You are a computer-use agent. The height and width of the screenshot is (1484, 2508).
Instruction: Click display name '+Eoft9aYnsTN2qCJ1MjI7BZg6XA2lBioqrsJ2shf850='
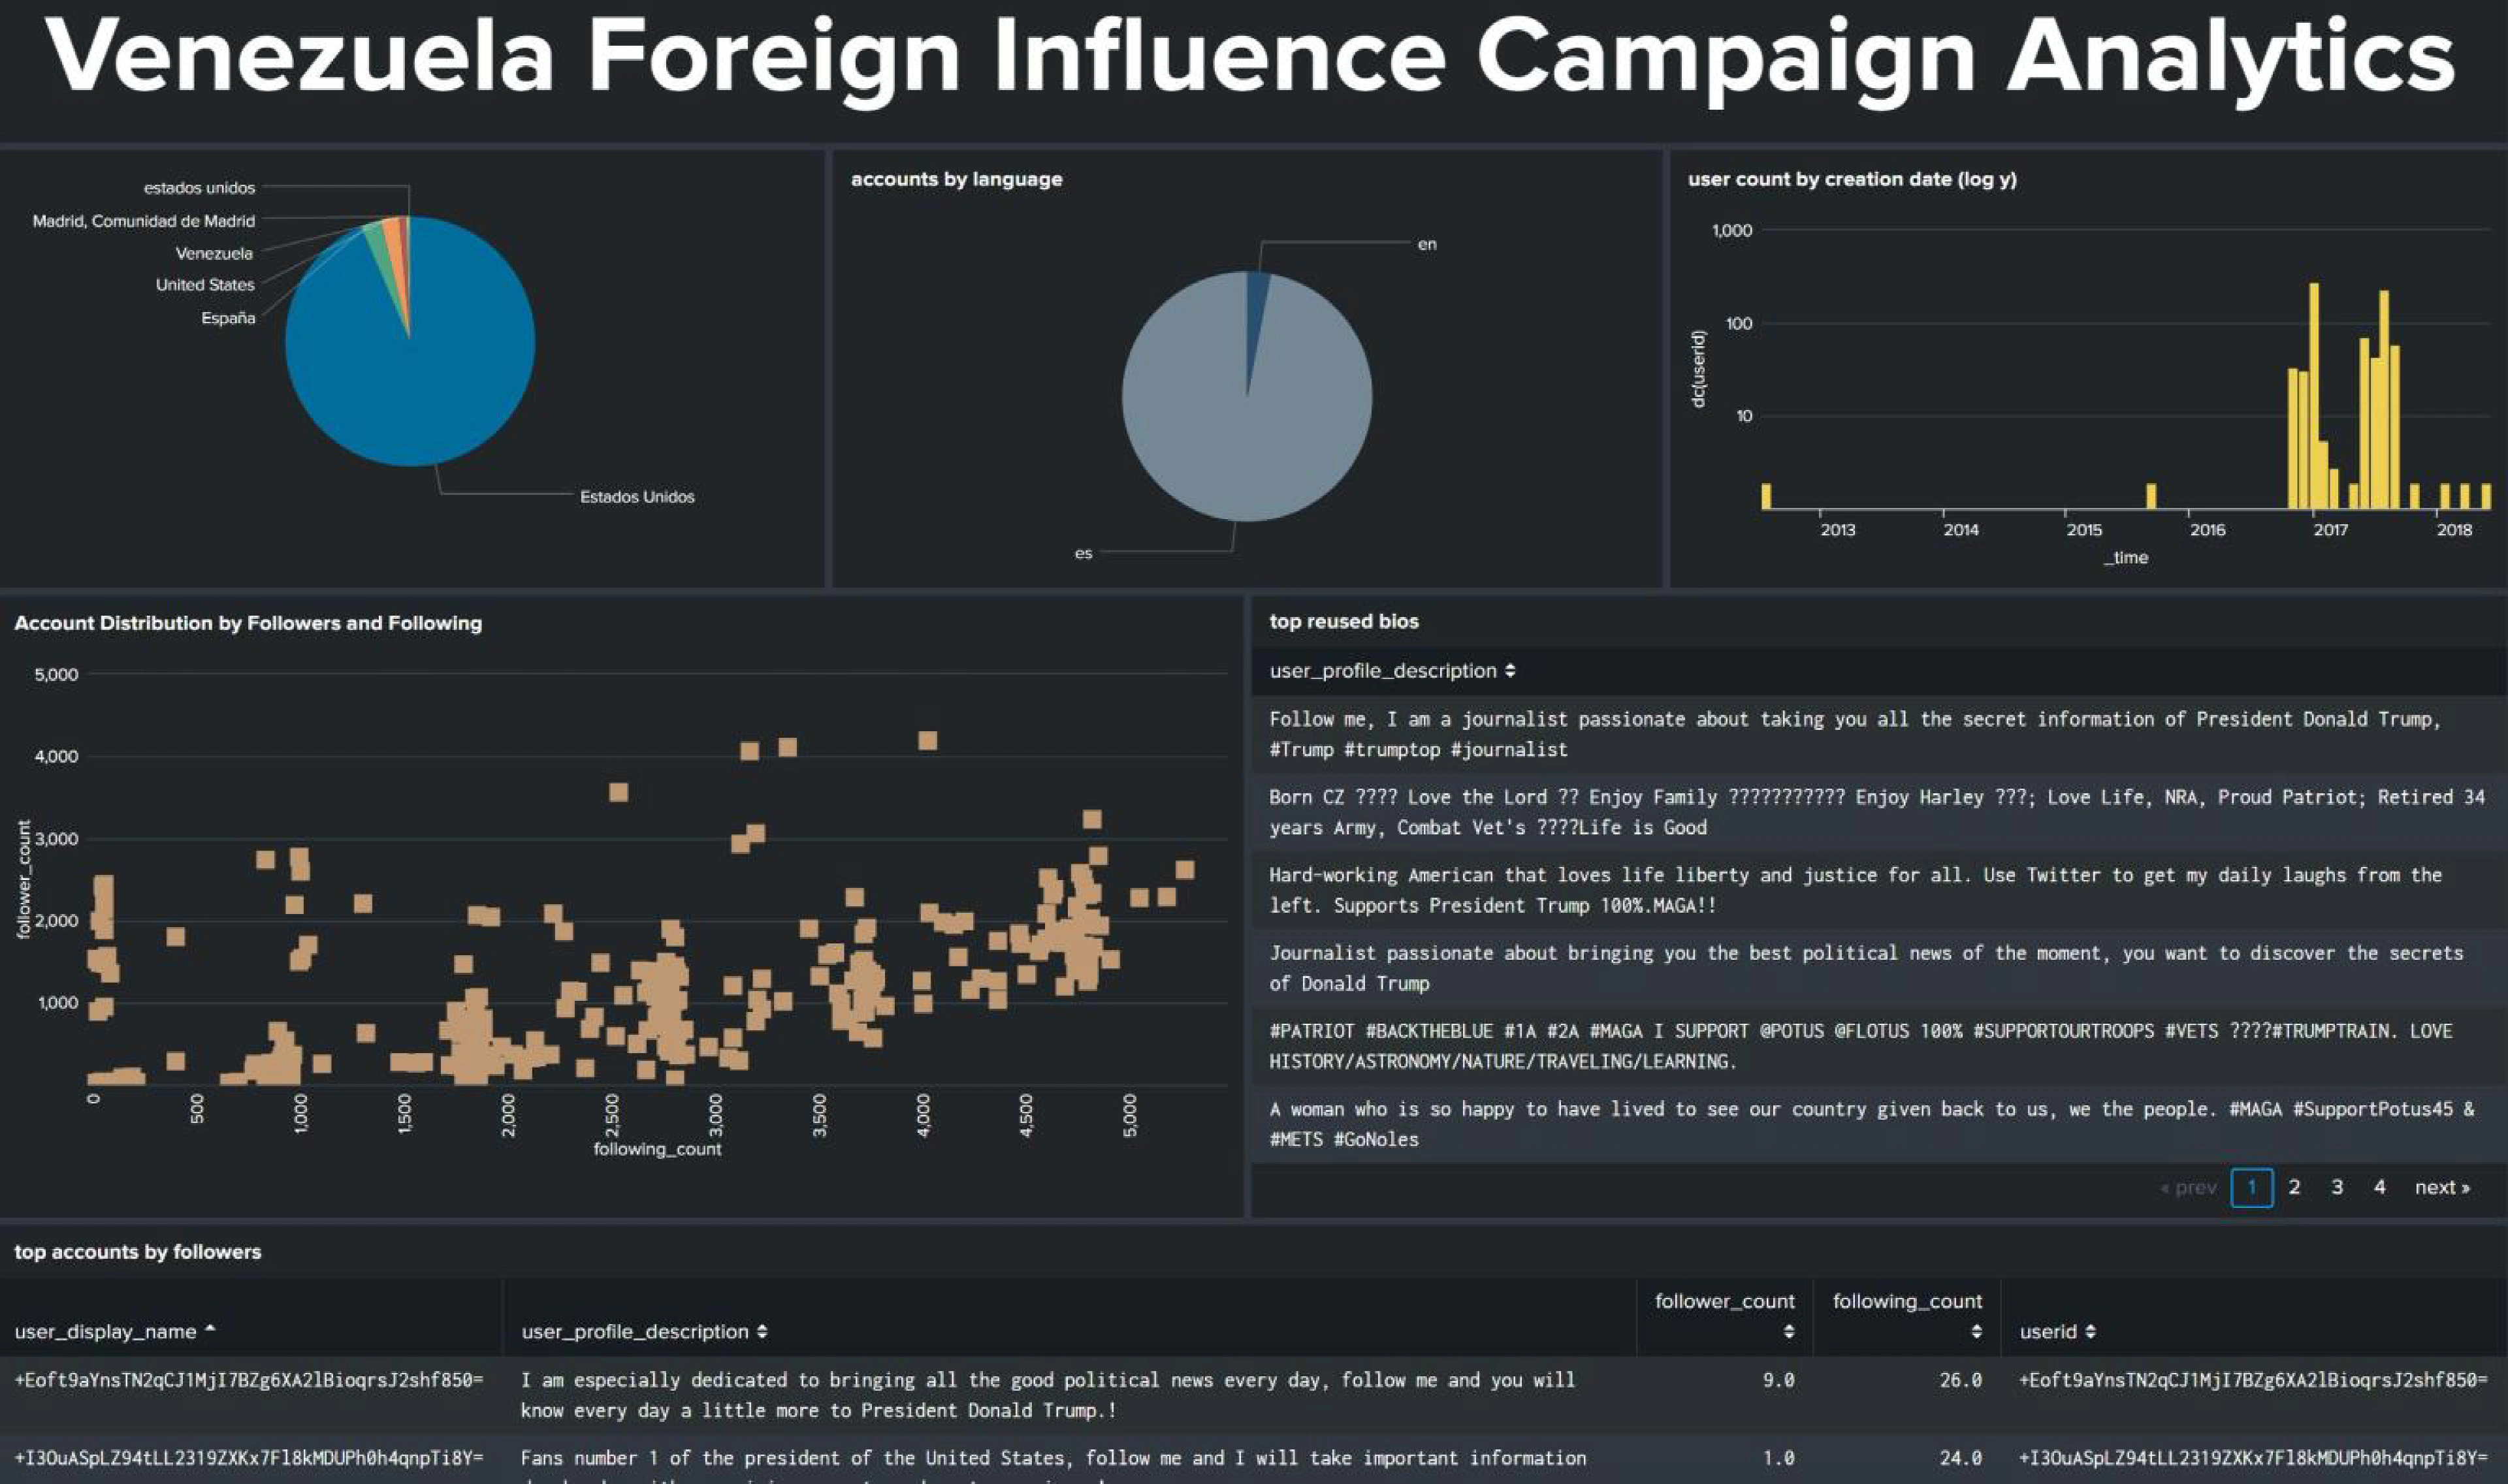tap(248, 1380)
